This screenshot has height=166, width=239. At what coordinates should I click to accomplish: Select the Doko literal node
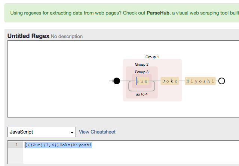tap(170, 81)
